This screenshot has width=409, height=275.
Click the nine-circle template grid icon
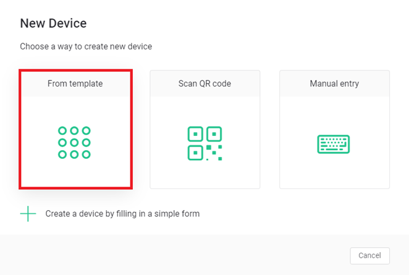coord(74,143)
